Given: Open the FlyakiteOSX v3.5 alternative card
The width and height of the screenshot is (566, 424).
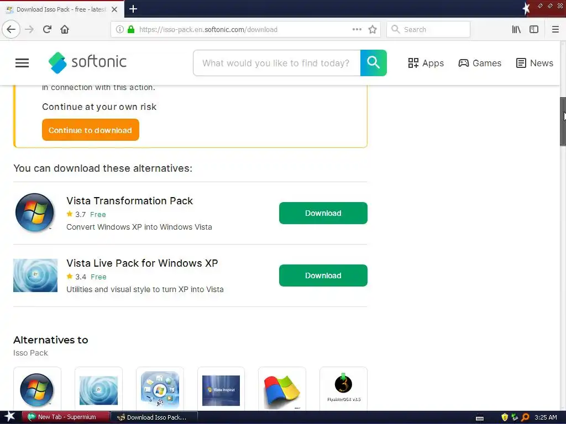Looking at the screenshot, I should tap(344, 389).
